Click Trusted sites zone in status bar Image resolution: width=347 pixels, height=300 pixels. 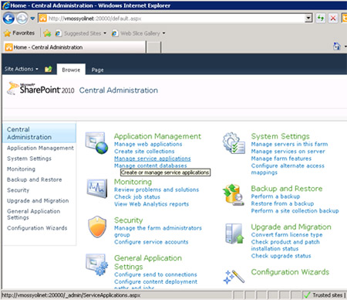324,295
